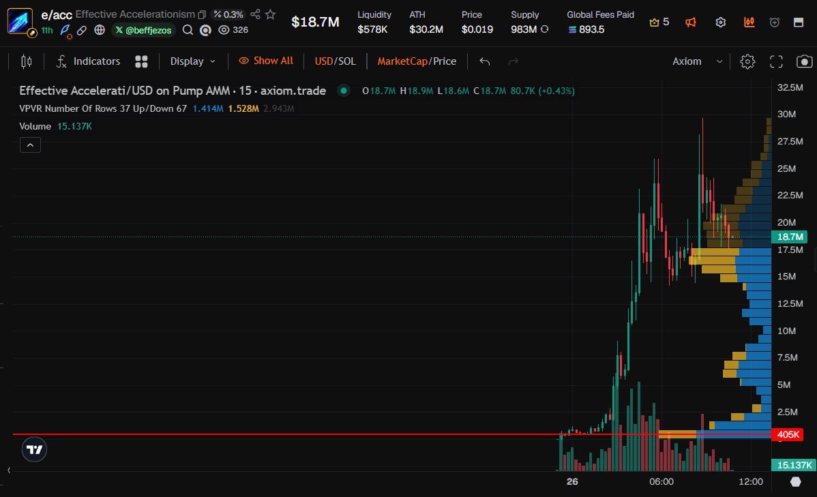Viewport: 817px width, 497px height.
Task: Click the Volume indicator legend label
Action: [35, 126]
